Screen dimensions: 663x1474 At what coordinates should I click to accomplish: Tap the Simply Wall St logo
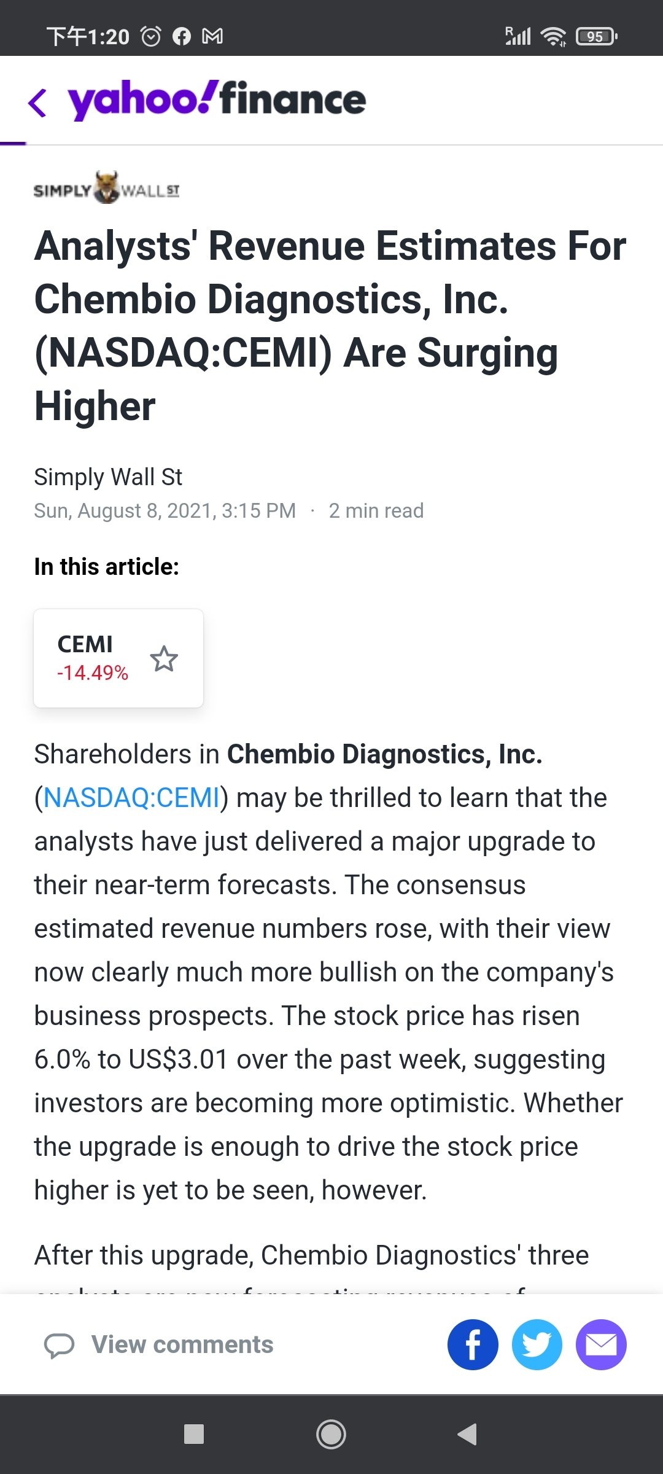106,188
